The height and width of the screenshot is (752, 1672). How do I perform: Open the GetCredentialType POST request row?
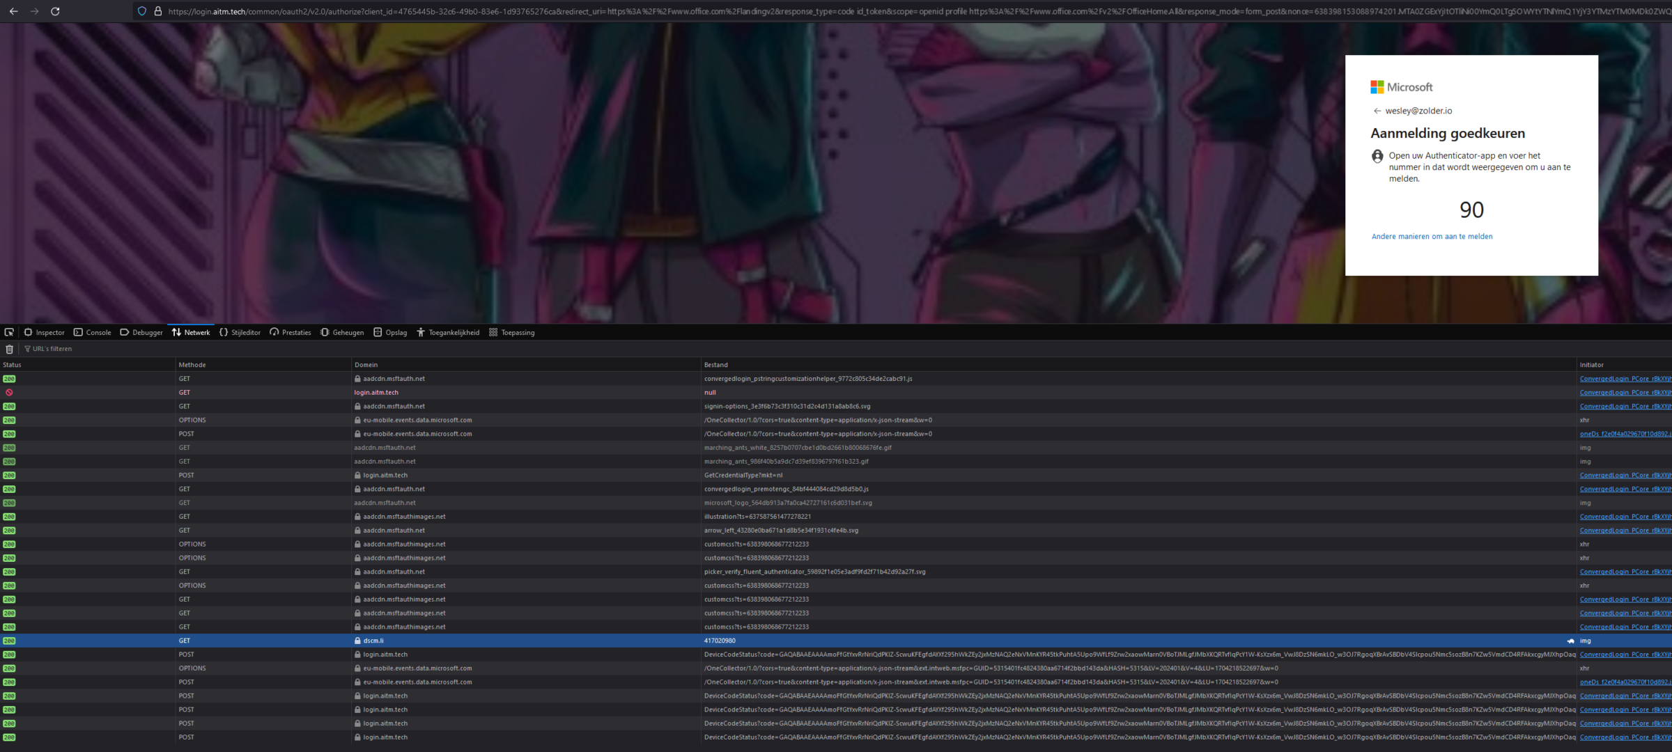pyautogui.click(x=743, y=476)
